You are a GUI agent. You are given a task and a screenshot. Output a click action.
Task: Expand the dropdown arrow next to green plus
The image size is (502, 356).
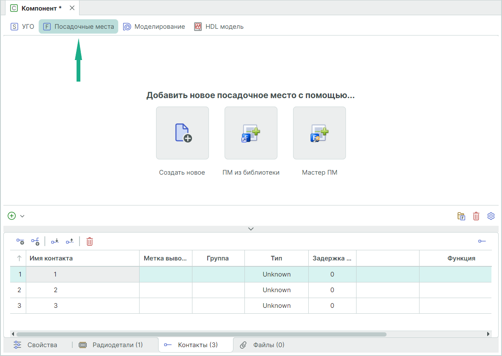click(22, 216)
